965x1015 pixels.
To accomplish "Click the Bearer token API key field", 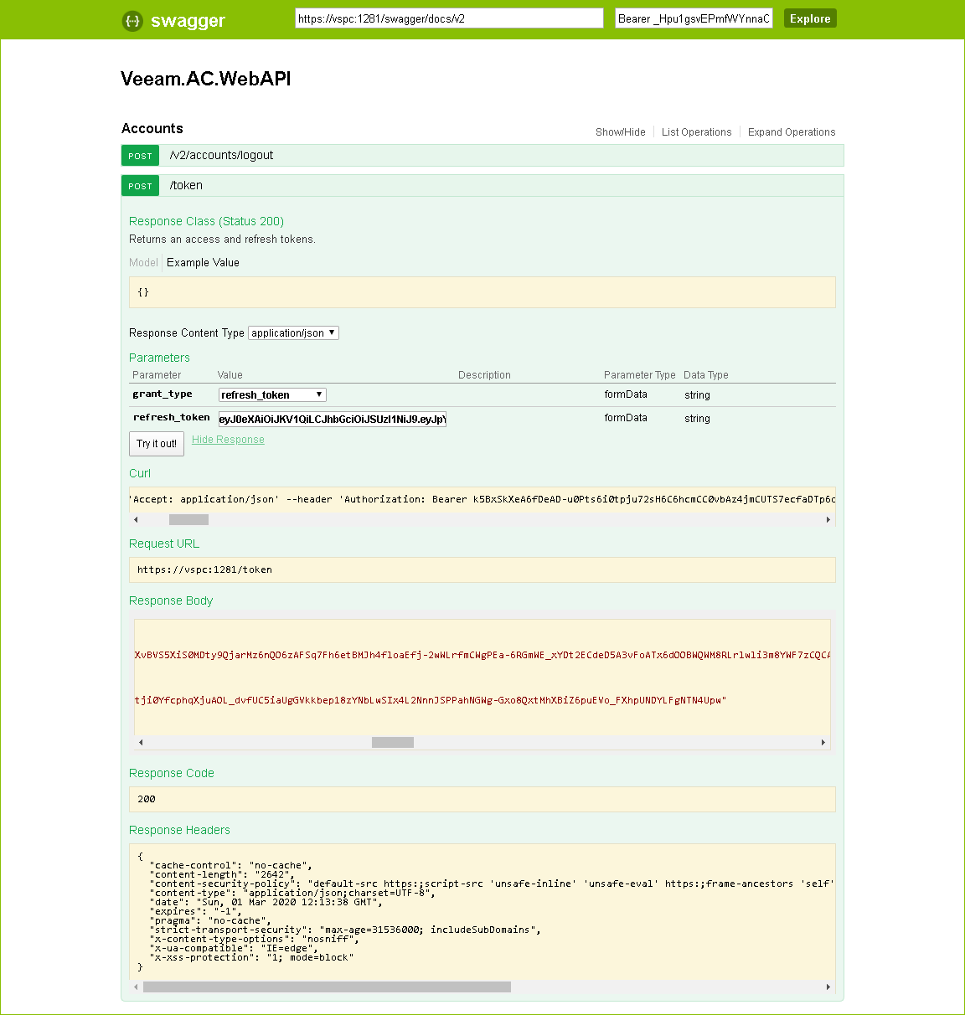I will click(694, 18).
